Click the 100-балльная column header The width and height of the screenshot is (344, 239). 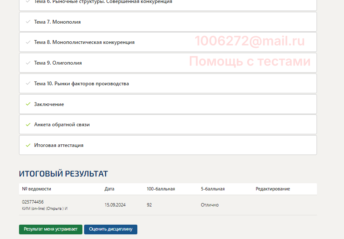(x=161, y=189)
